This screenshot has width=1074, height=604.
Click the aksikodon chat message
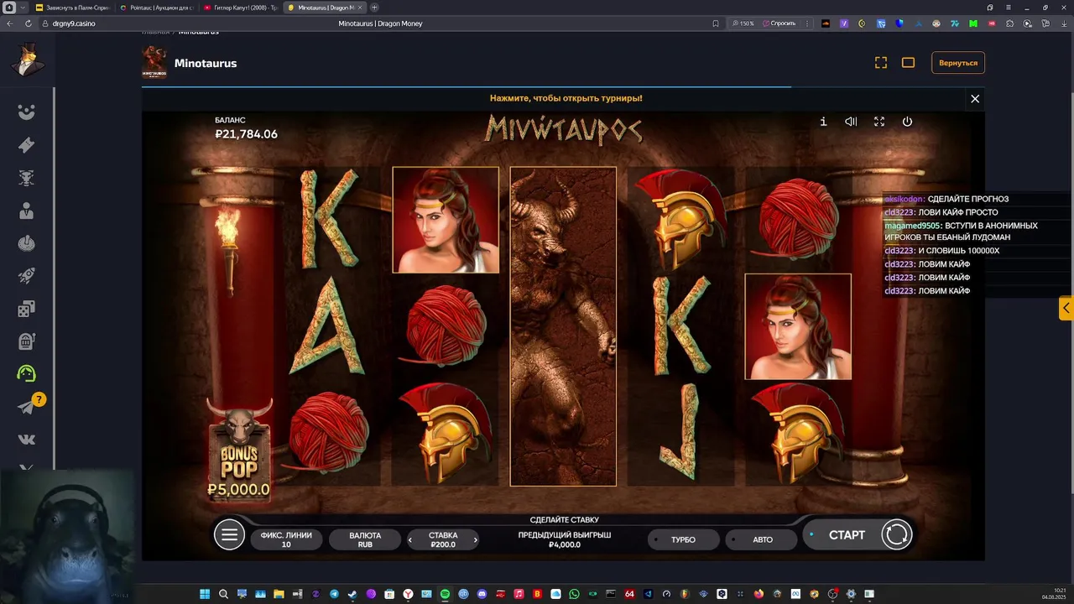(x=947, y=199)
